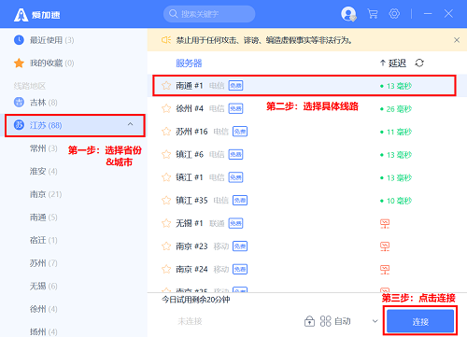This screenshot has height=337, width=467.
Task: Dismiss the yellow notice banner
Action: [x=457, y=40]
